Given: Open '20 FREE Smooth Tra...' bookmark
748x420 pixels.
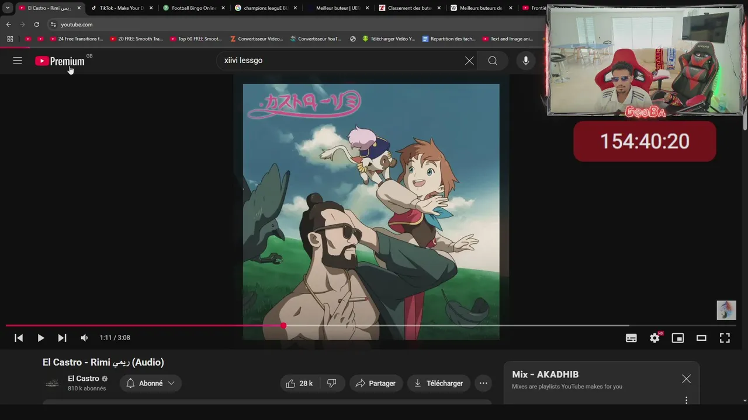Looking at the screenshot, I should click(137, 39).
